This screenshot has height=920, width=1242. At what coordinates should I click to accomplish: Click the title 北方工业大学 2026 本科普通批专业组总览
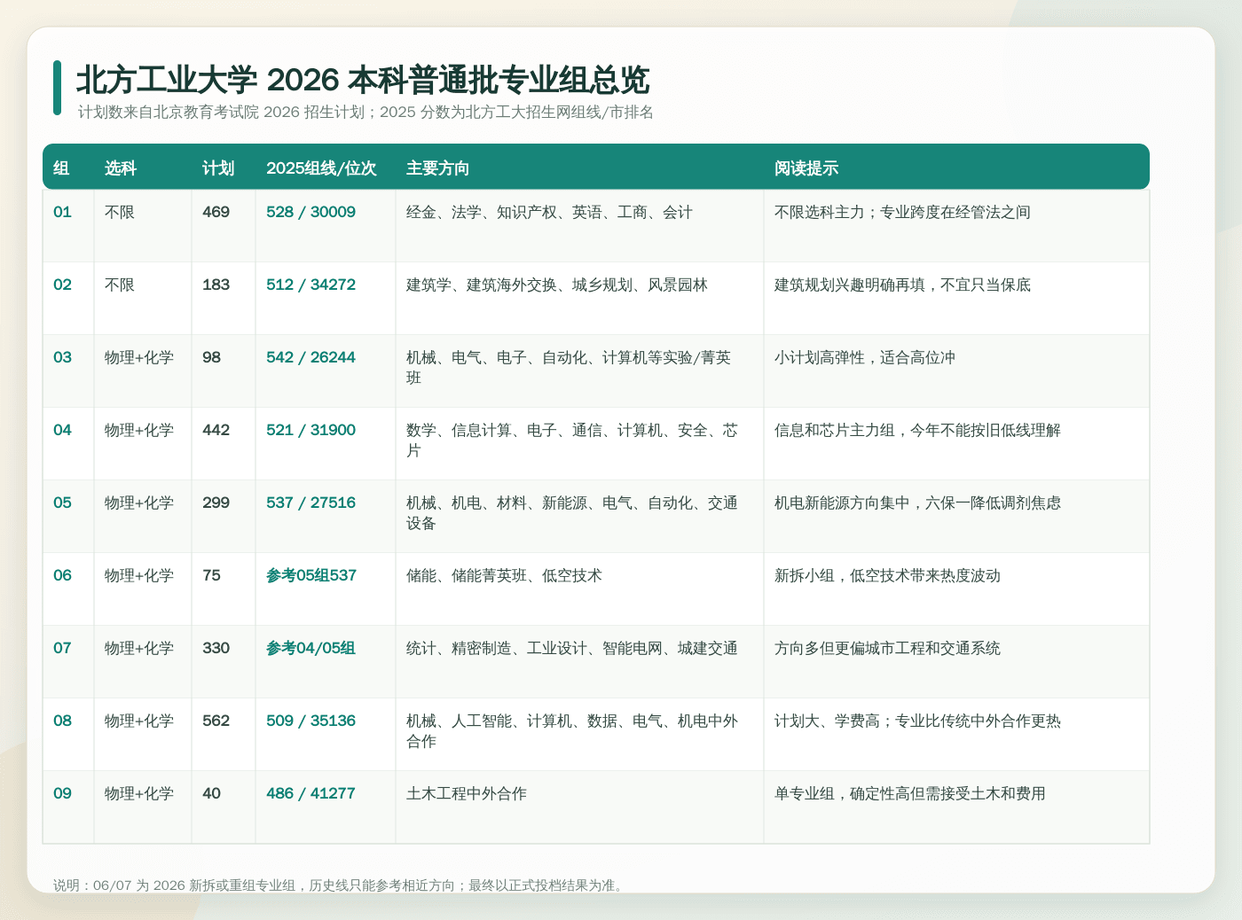(x=363, y=80)
